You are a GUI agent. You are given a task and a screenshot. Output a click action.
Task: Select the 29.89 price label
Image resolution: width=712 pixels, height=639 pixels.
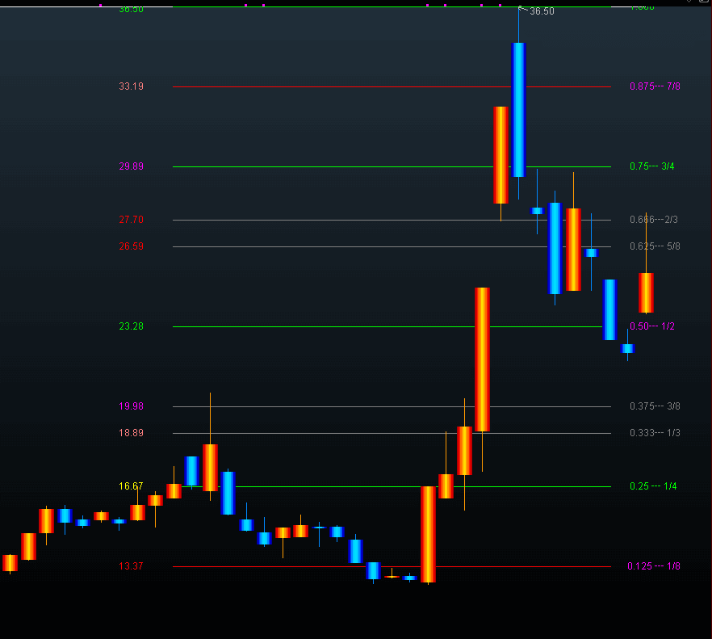pyautogui.click(x=131, y=166)
